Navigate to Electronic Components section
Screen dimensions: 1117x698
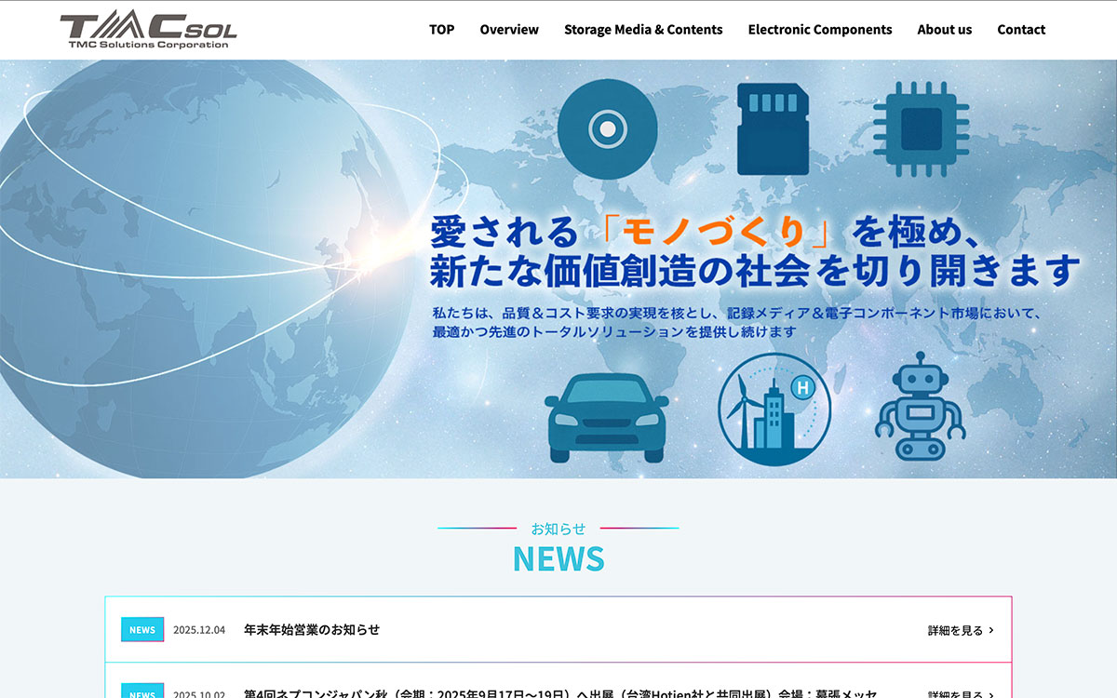tap(820, 30)
